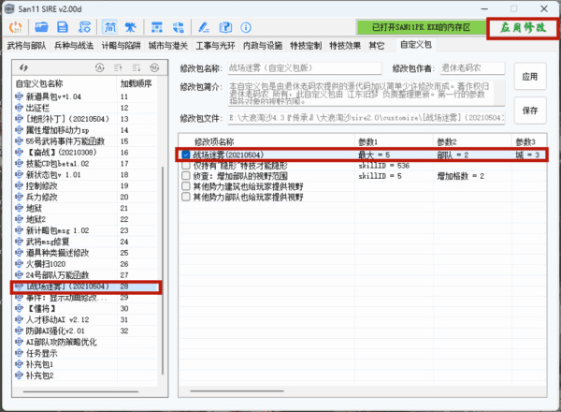Enable 侦查: 增加部队的视野范围 checkbox
This screenshot has width=561, height=412.
coord(186,175)
